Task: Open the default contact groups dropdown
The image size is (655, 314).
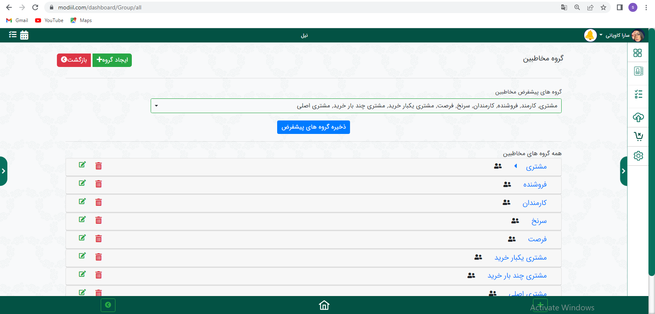Action: click(x=356, y=106)
